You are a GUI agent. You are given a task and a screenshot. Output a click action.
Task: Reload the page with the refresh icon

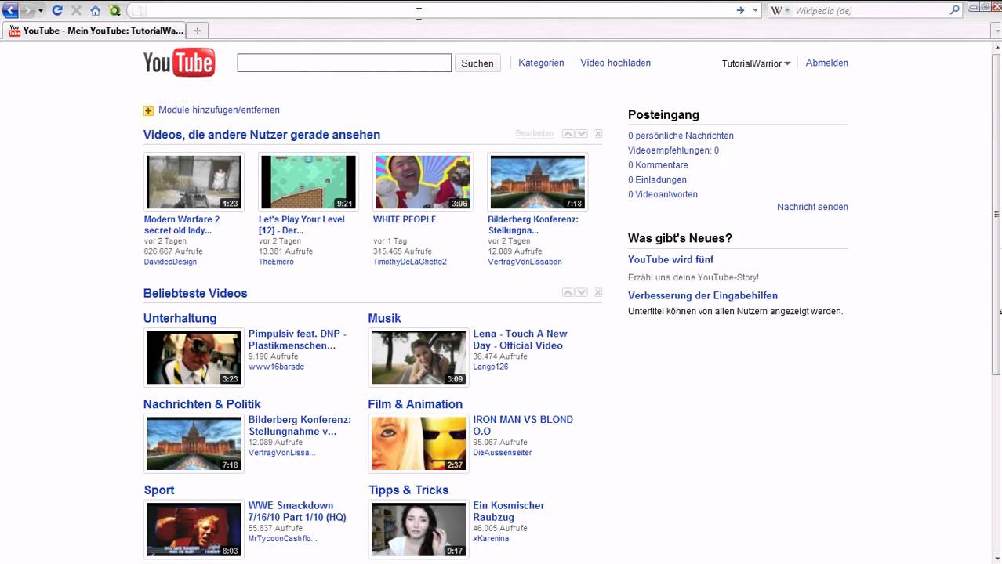pyautogui.click(x=57, y=10)
